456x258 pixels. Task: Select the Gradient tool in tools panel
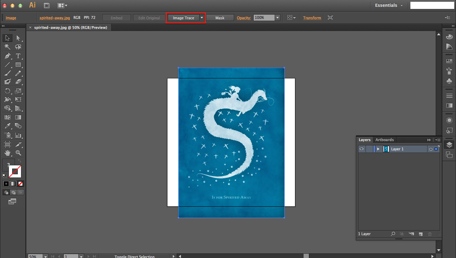tap(18, 117)
